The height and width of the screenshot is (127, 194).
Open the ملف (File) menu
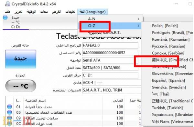coord(7,12)
